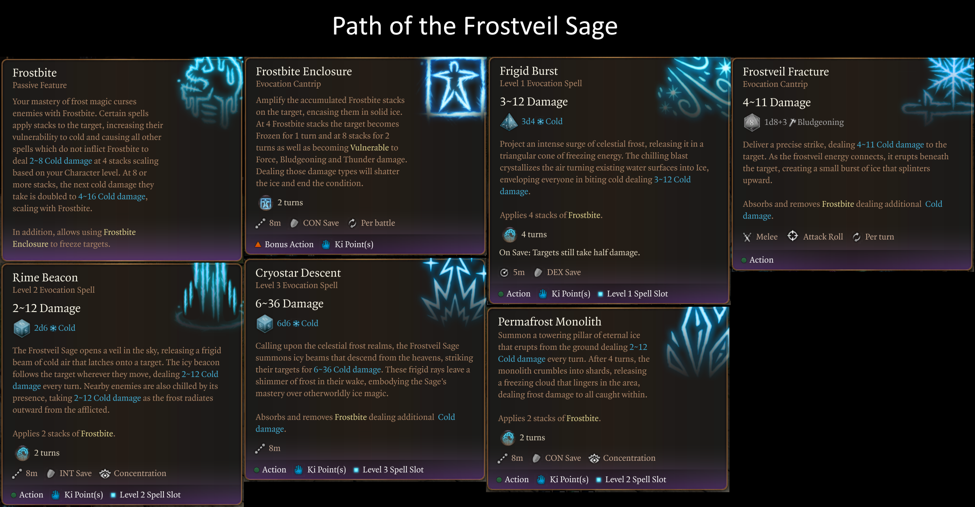Click the 4 turns Frostbite icon in Frigid Burst

[x=509, y=235]
